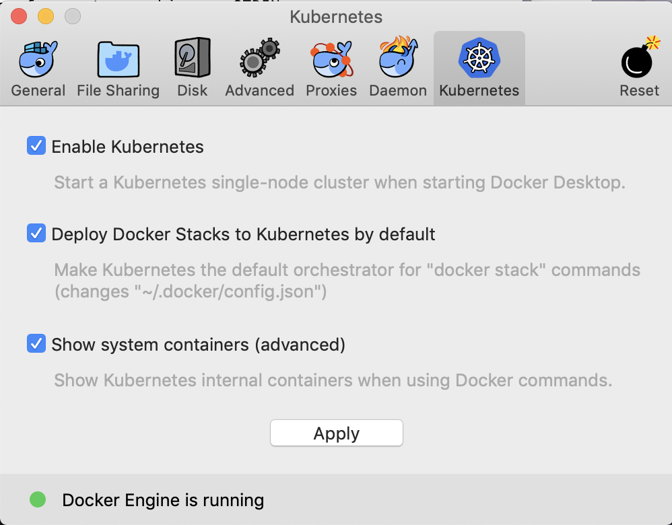Viewport: 672px width, 525px height.
Task: Uncheck Enable Kubernetes
Action: [x=36, y=145]
